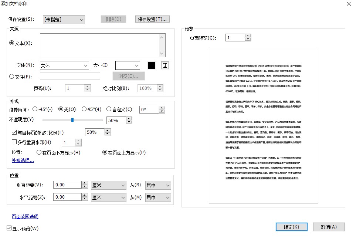Image resolution: width=353 pixels, height=240 pixels.
Task: Select the 文件 source radio button
Action: 11,76
